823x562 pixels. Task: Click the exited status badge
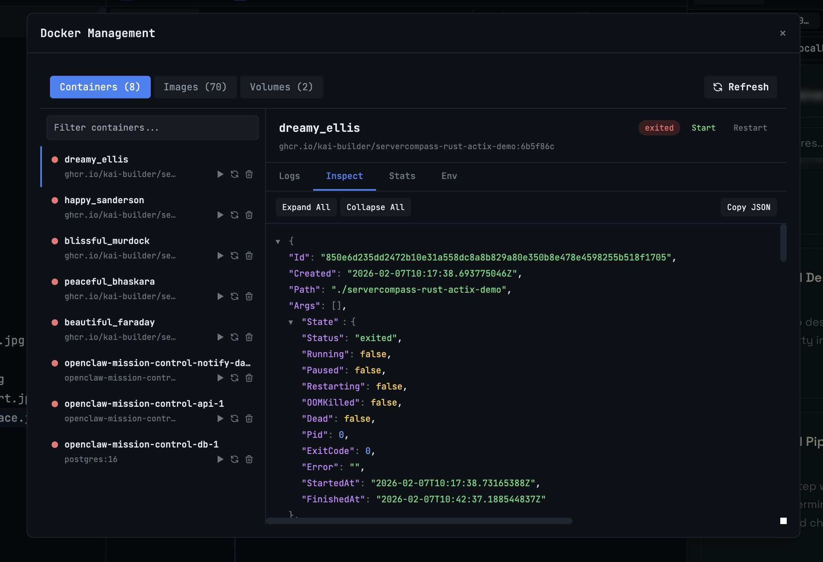pyautogui.click(x=659, y=128)
